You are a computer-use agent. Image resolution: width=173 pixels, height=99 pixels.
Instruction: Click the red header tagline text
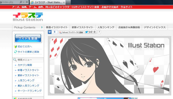pos(72,7)
